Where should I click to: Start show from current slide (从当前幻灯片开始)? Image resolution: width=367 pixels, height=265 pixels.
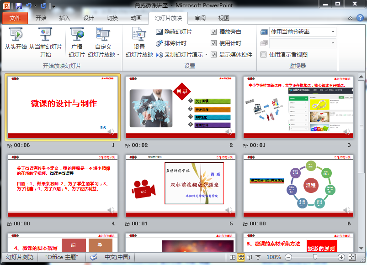point(45,42)
